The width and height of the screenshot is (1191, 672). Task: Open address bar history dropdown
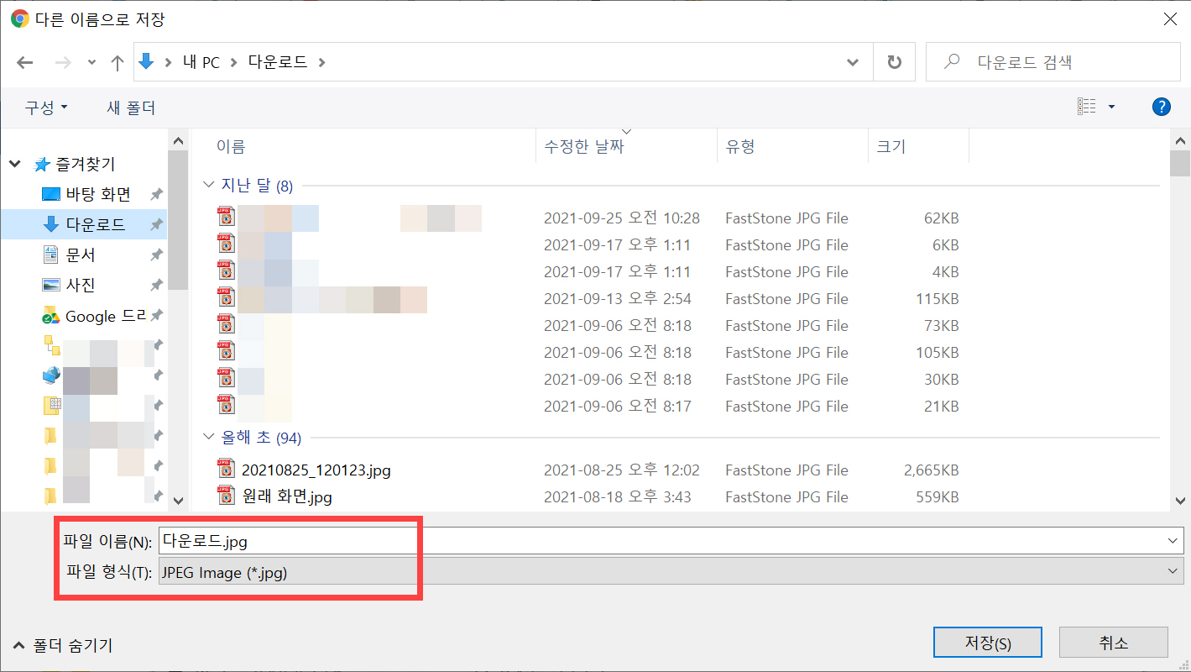click(853, 62)
